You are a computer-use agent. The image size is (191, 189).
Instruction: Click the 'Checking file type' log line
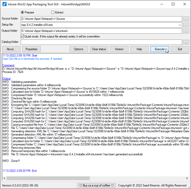[x=17, y=98]
